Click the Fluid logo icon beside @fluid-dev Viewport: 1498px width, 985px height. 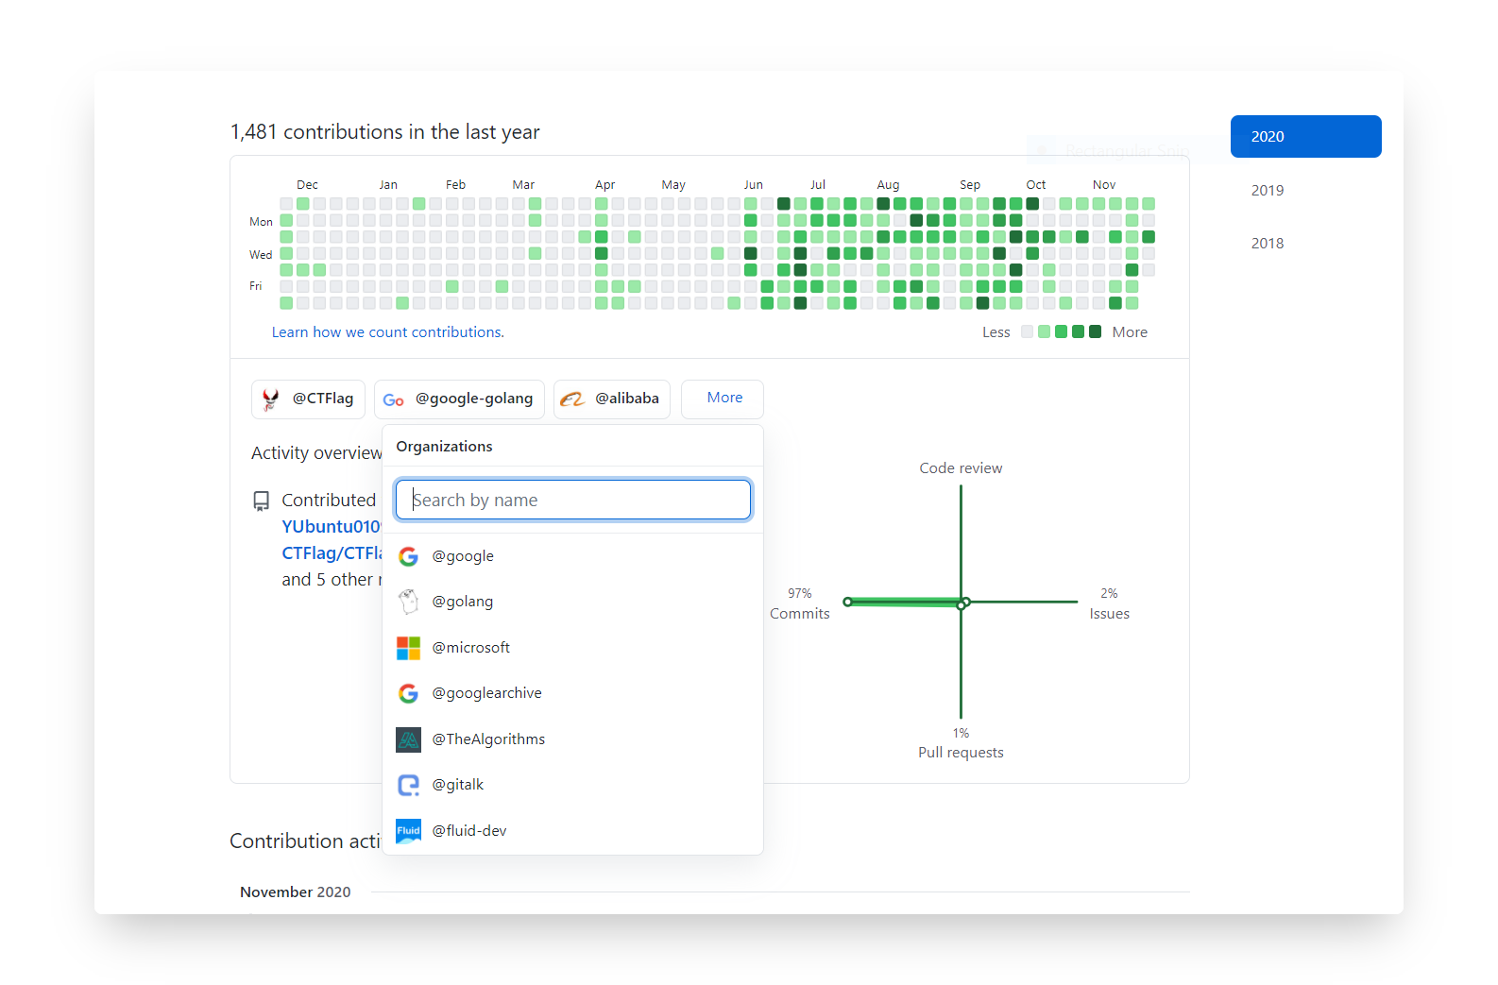pyautogui.click(x=408, y=831)
